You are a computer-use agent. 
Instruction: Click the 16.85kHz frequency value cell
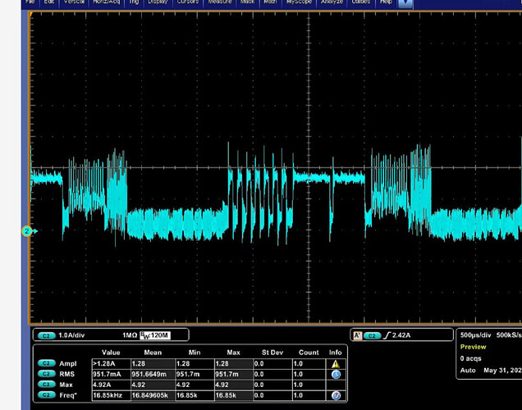coord(111,395)
